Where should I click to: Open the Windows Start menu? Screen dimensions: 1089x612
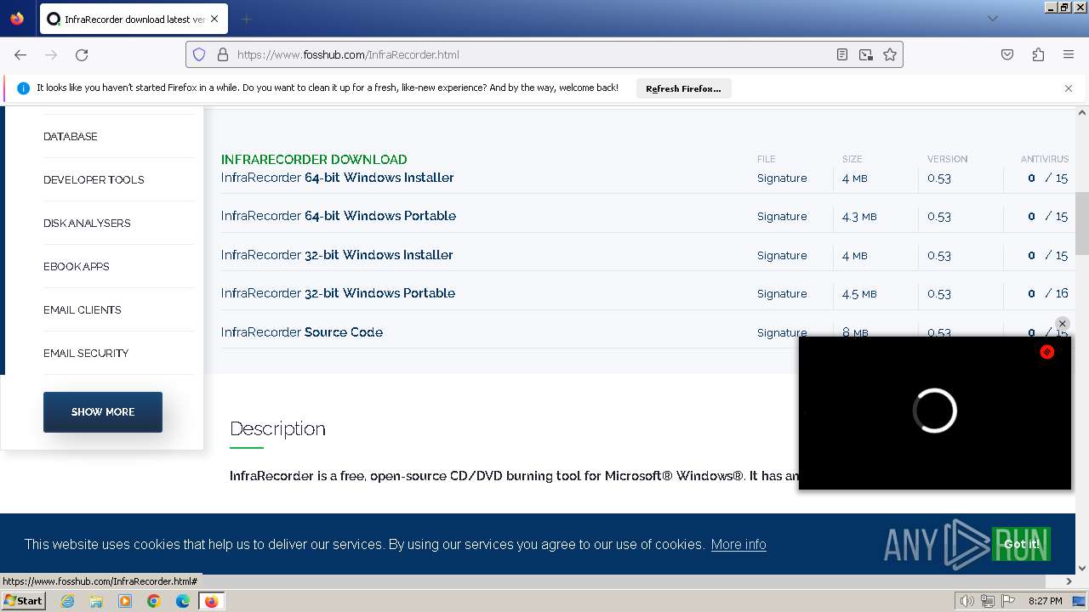coord(24,601)
